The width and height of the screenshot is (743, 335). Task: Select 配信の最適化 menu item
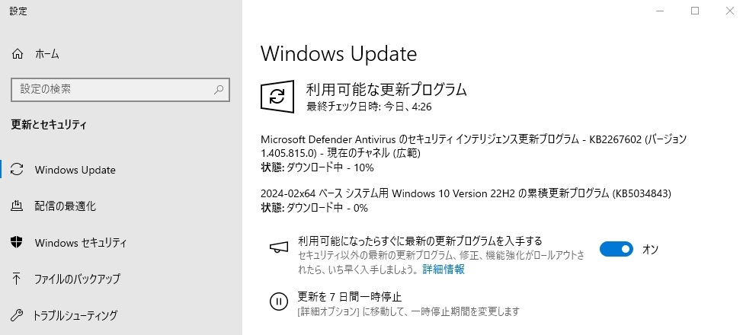coord(66,206)
